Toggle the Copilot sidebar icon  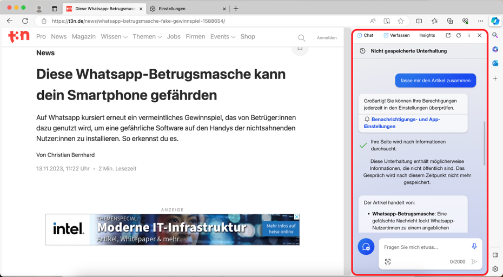[495, 21]
